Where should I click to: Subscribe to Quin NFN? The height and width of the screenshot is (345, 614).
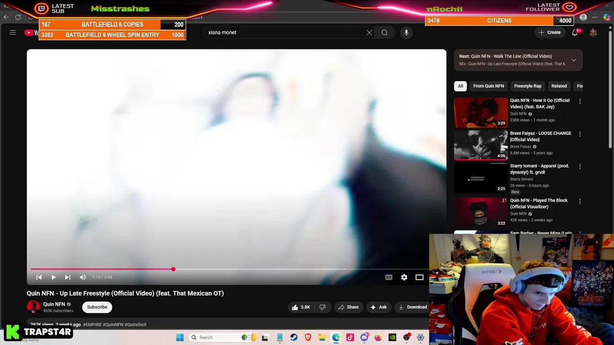click(97, 307)
